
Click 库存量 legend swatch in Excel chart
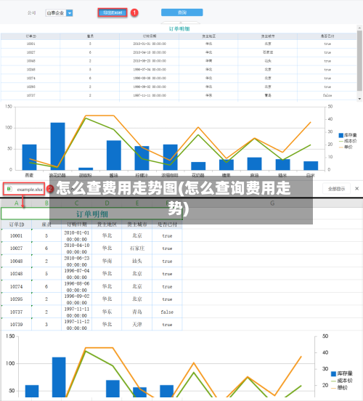[333, 374]
